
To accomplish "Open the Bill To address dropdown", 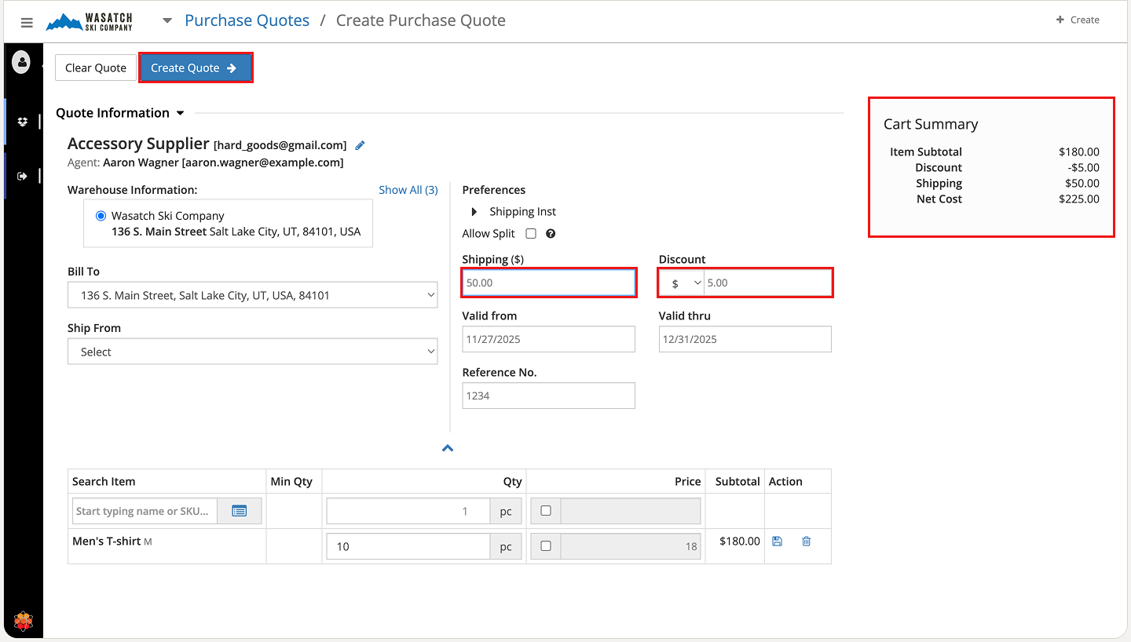I will click(x=253, y=296).
